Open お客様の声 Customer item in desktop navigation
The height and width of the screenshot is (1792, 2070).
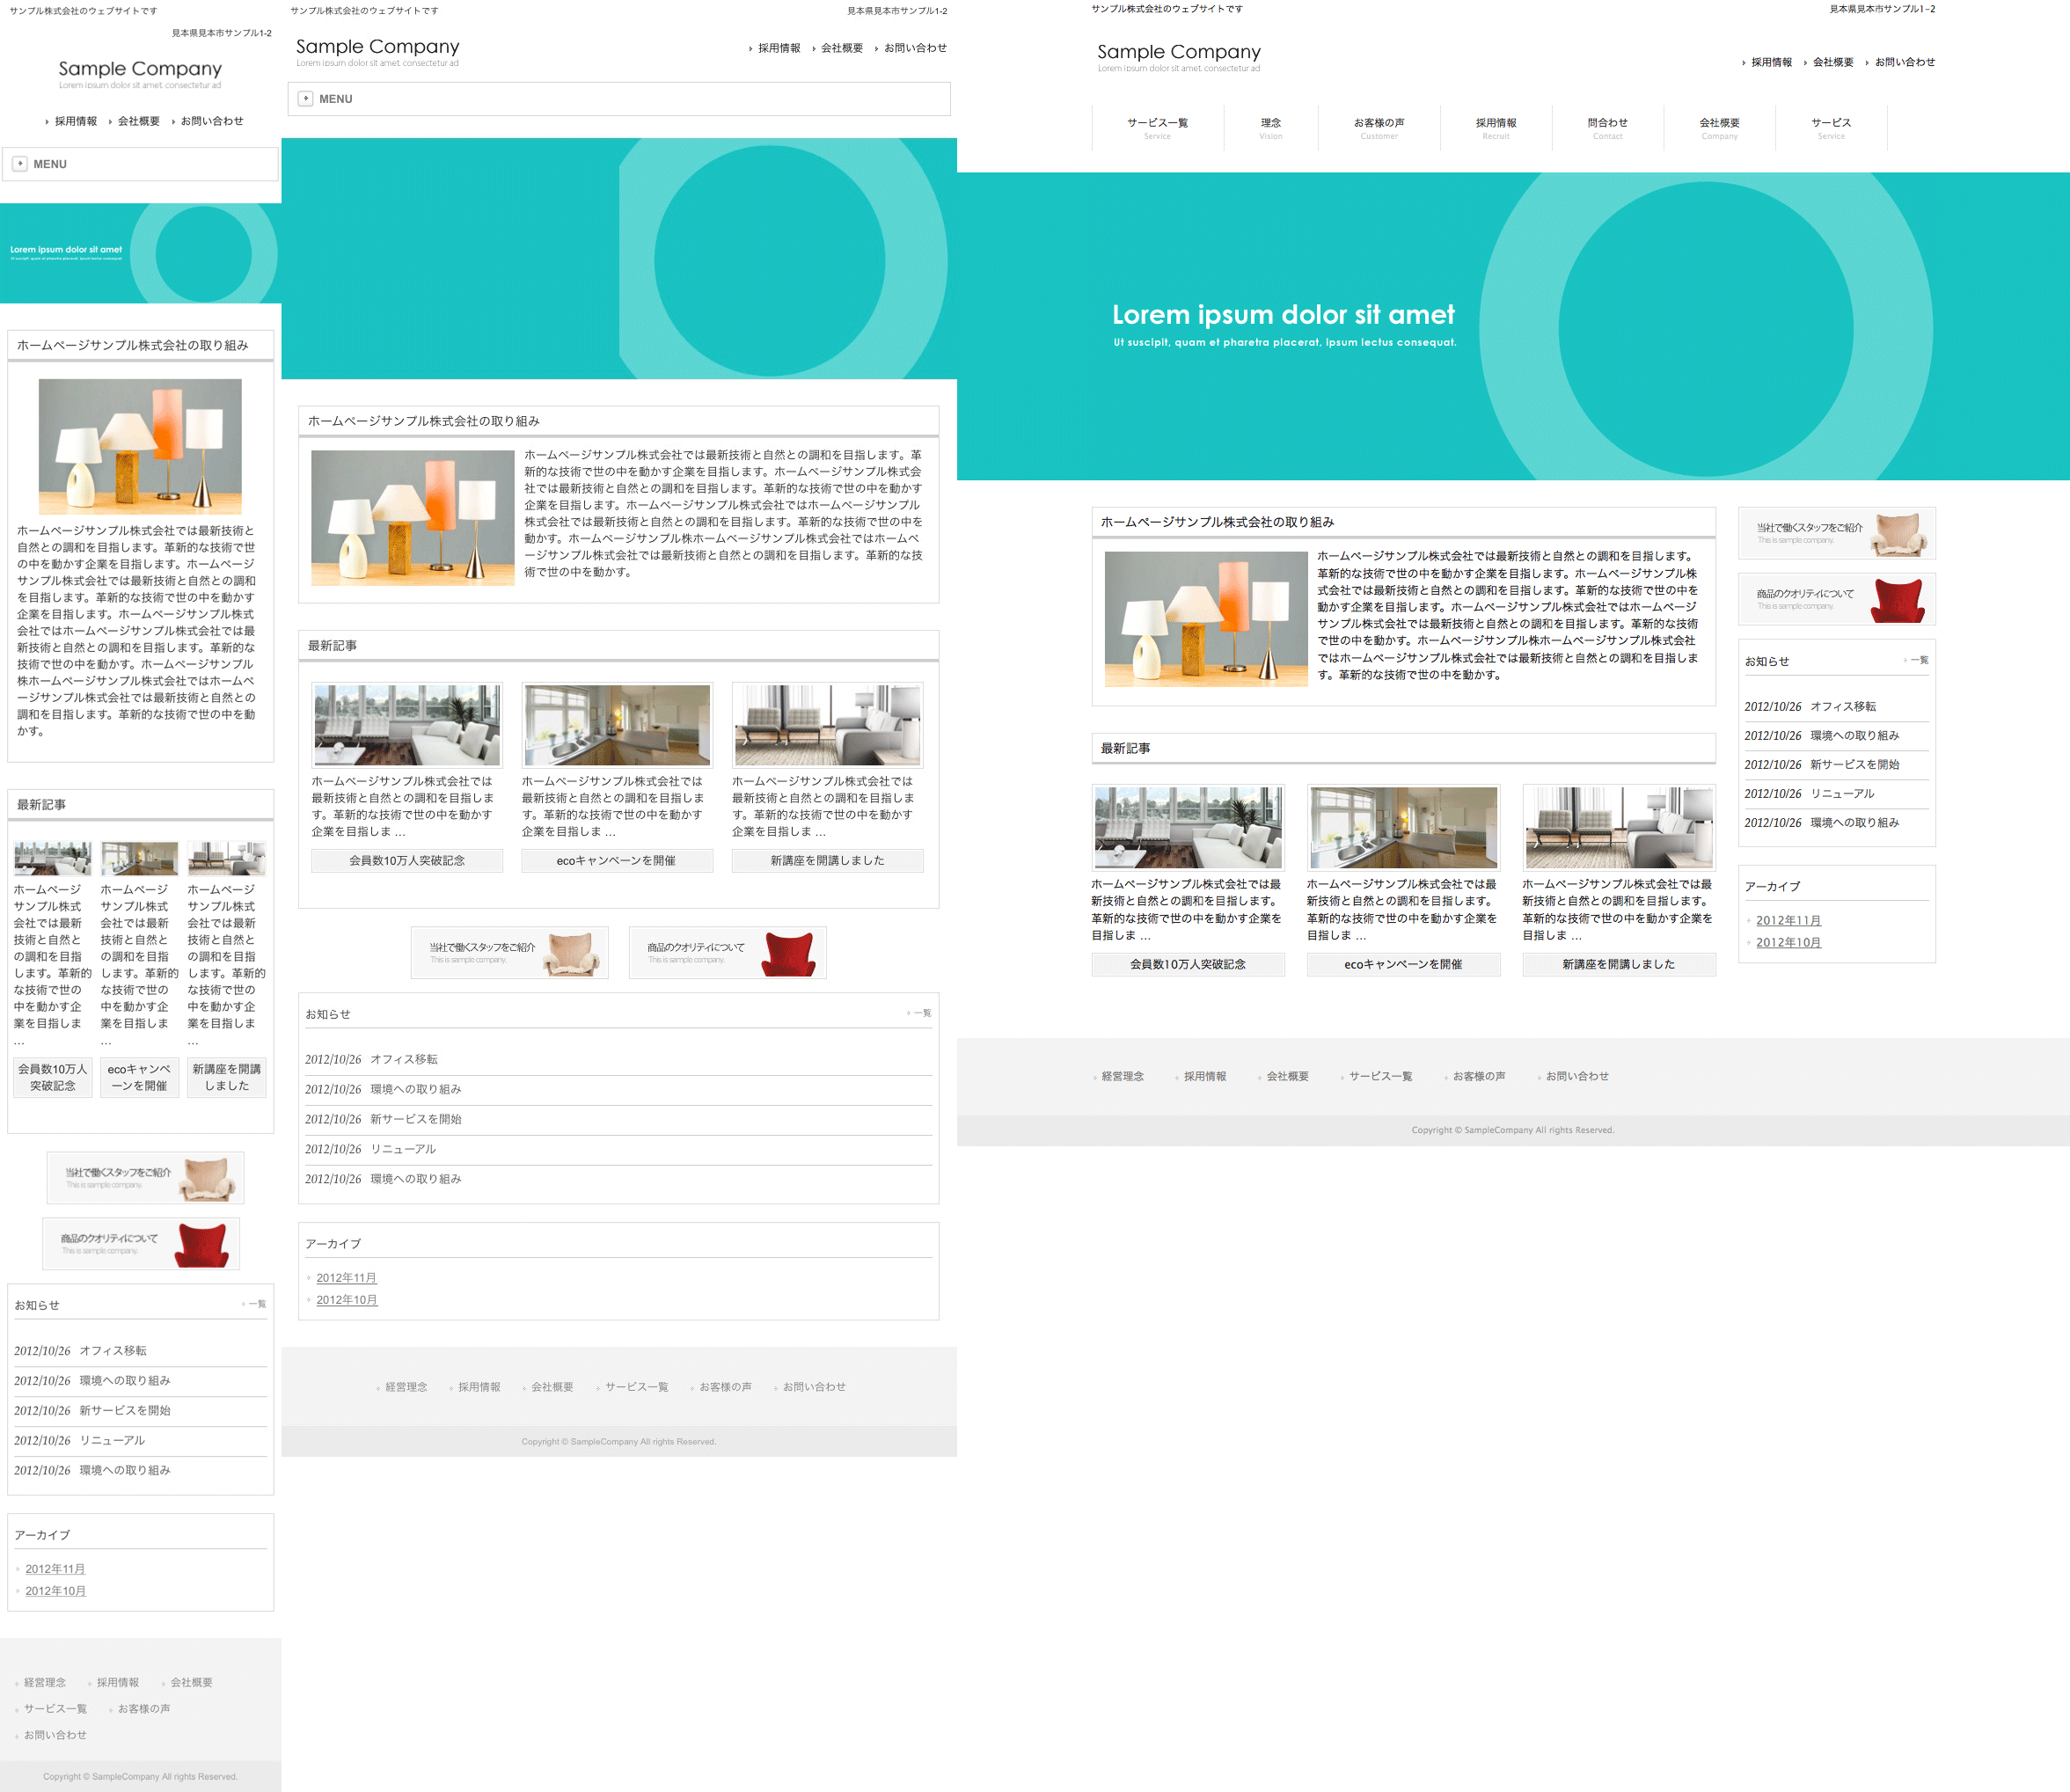pyautogui.click(x=1378, y=127)
